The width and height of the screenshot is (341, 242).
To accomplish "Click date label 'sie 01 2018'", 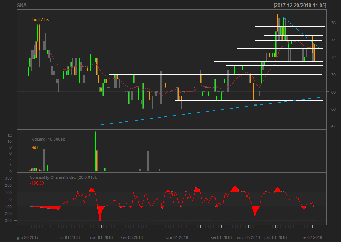I will click(x=221, y=237).
